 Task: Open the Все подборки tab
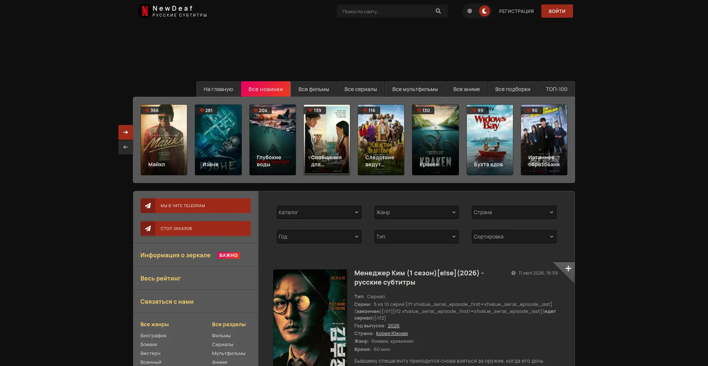pyautogui.click(x=513, y=89)
